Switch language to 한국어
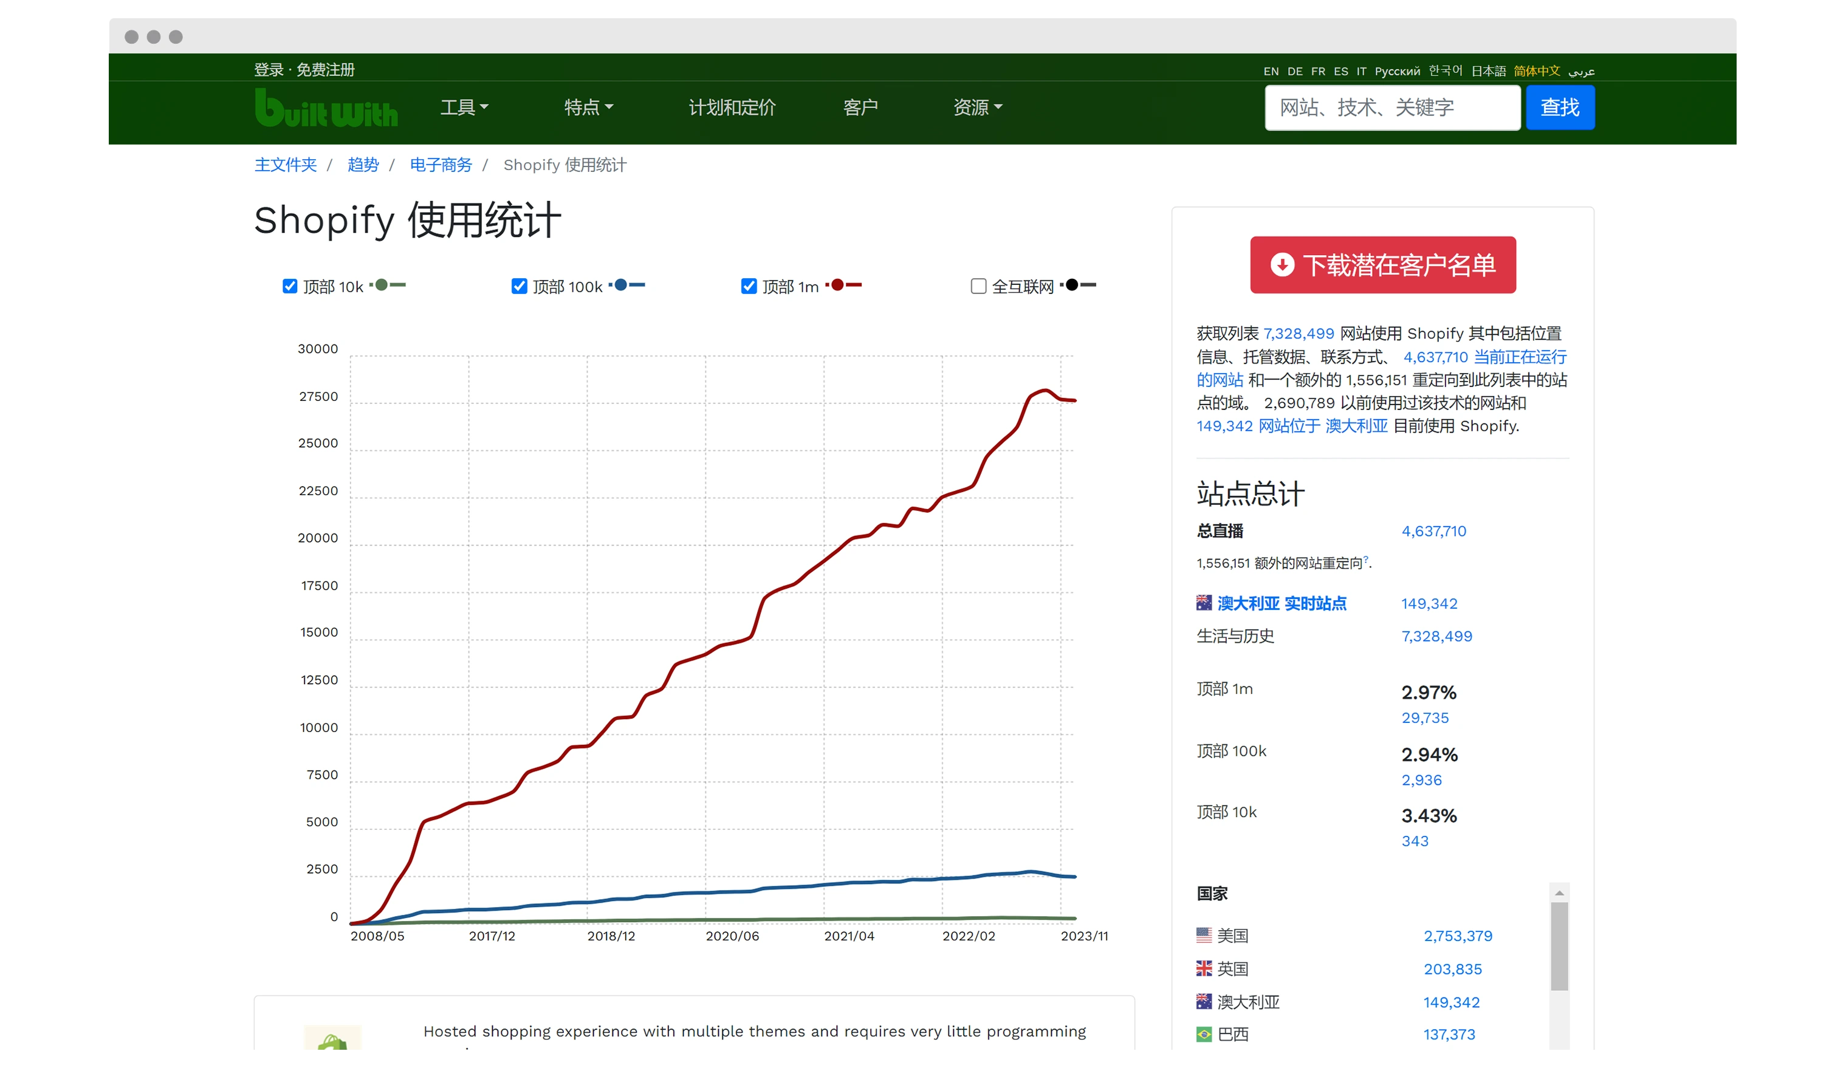This screenshot has width=1846, height=1068. [x=1446, y=71]
